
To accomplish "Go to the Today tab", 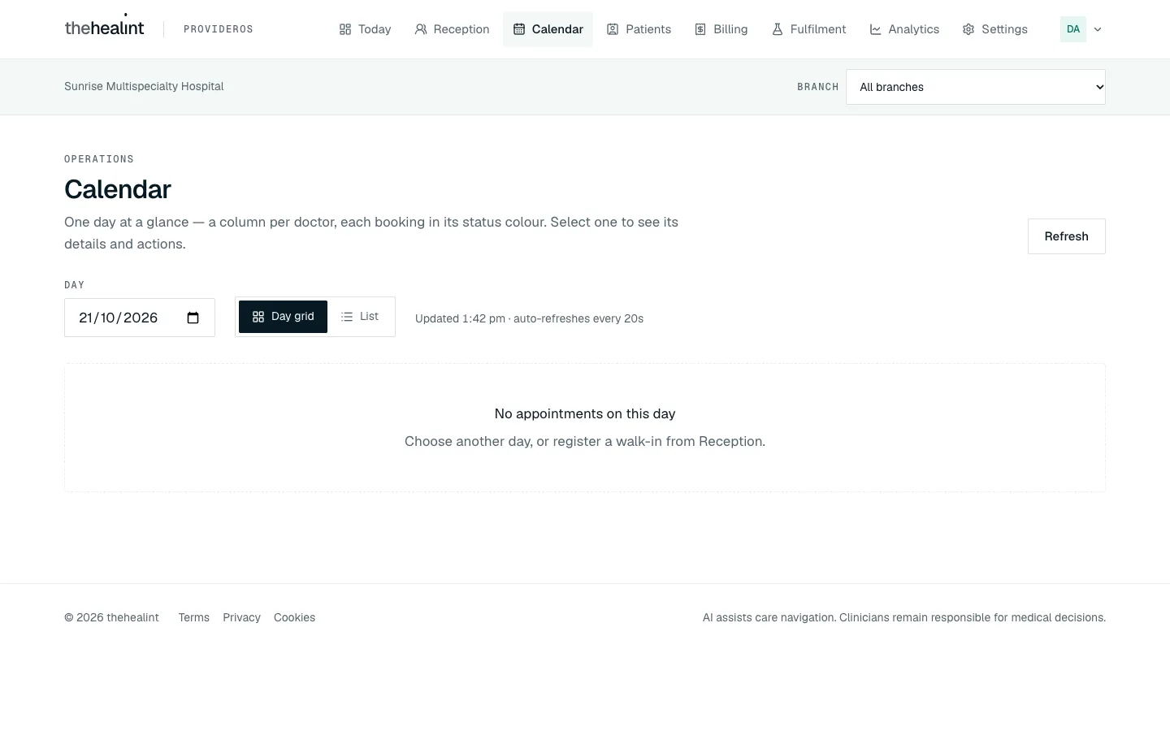I will click(x=365, y=29).
